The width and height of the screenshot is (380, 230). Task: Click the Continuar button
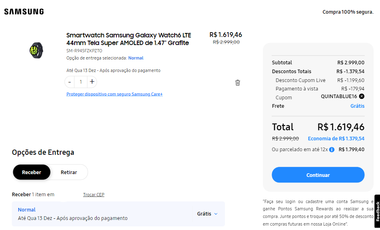coord(318,175)
